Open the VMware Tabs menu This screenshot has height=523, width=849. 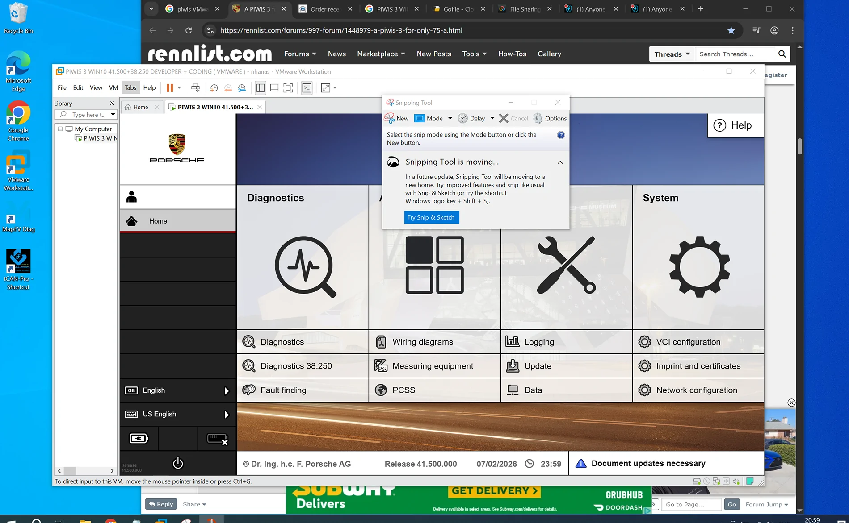tap(130, 87)
